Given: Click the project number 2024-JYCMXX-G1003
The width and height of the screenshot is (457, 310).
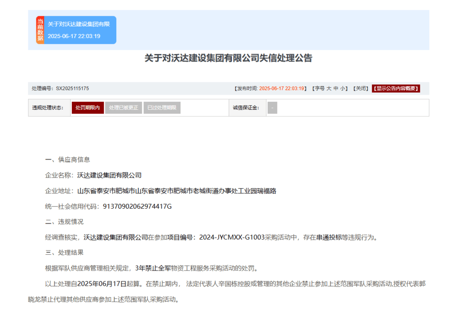Looking at the screenshot, I should [232, 237].
